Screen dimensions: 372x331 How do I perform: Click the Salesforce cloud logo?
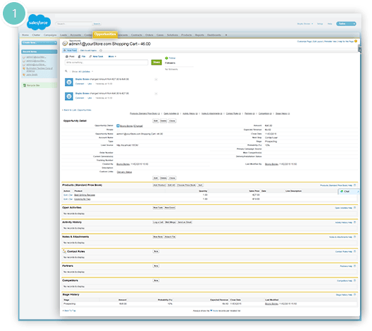(39, 23)
